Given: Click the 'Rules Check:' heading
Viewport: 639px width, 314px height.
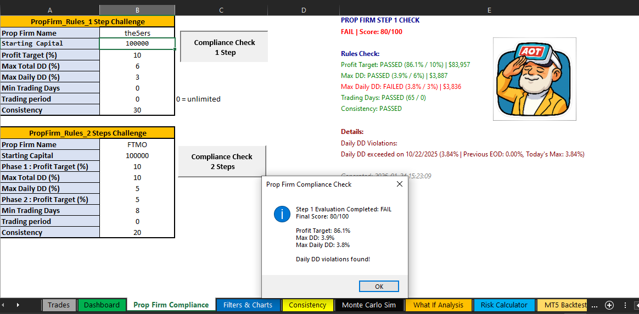Looking at the screenshot, I should (360, 53).
